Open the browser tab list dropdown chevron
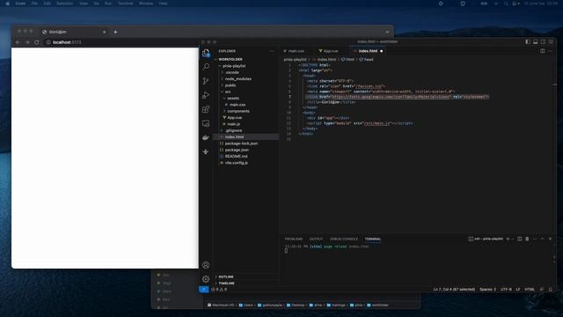563x317 pixels. (387, 32)
